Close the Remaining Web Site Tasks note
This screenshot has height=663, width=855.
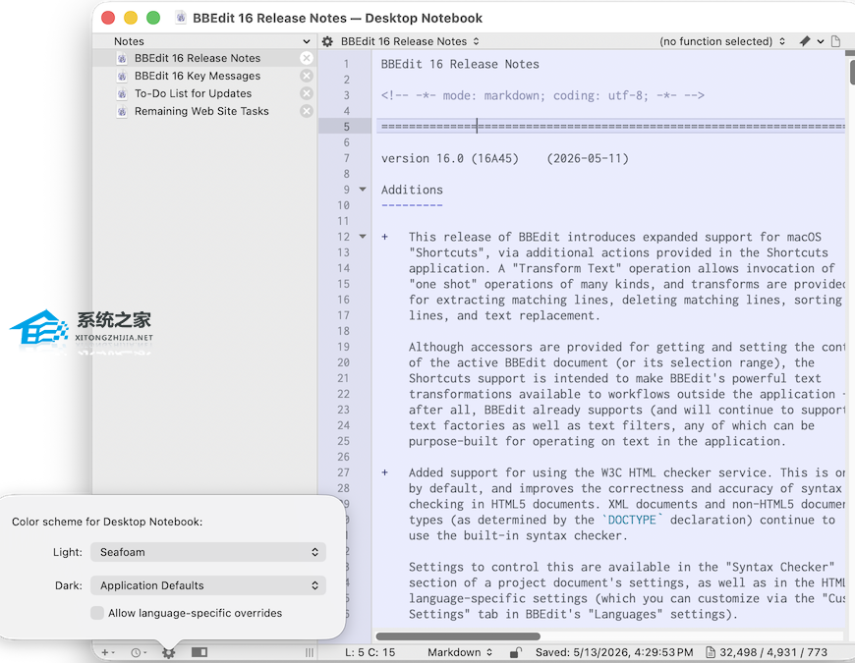[x=307, y=111]
